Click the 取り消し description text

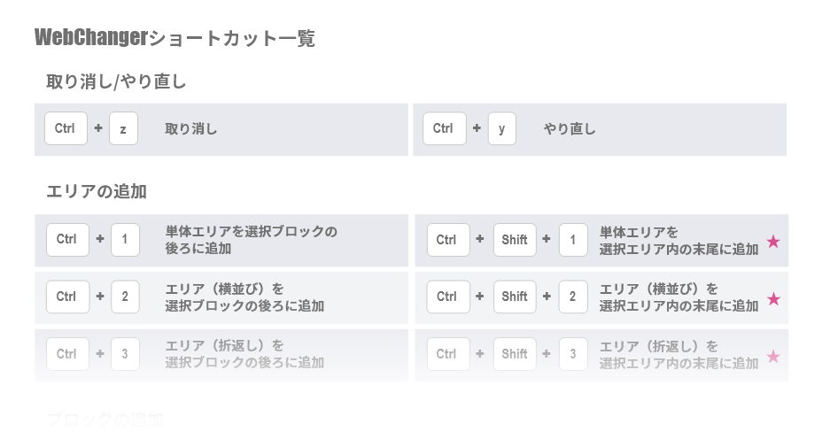point(191,129)
